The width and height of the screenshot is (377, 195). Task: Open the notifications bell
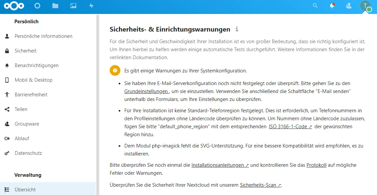coord(332,6)
